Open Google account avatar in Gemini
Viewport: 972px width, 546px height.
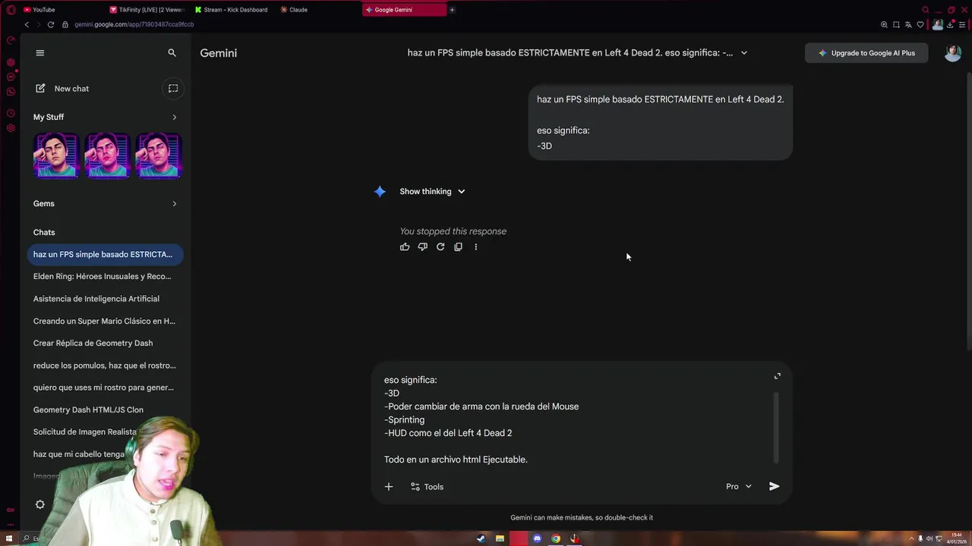point(952,53)
